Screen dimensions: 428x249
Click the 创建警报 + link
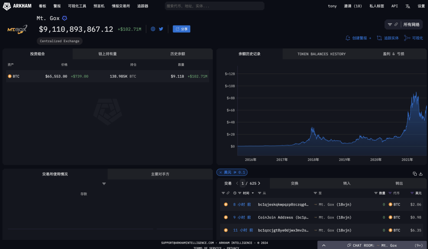tap(358, 38)
